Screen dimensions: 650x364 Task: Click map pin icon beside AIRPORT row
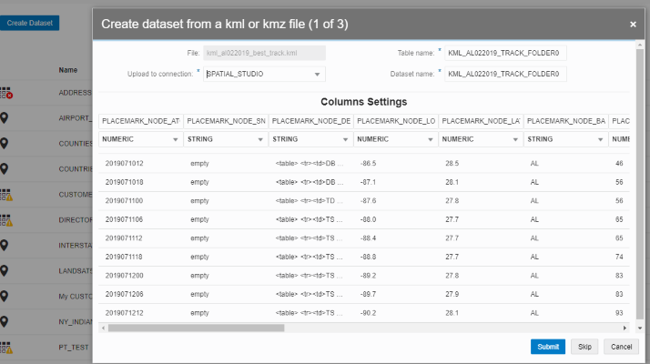point(5,118)
